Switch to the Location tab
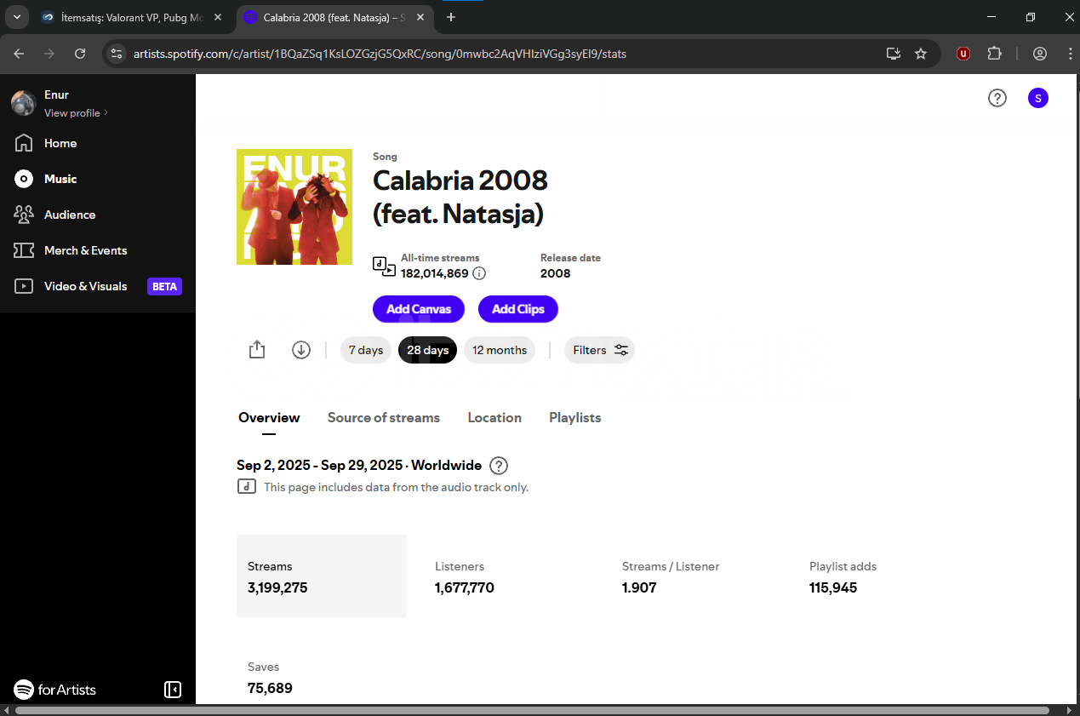This screenshot has height=716, width=1080. [494, 418]
